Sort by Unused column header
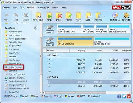 coord(110,51)
